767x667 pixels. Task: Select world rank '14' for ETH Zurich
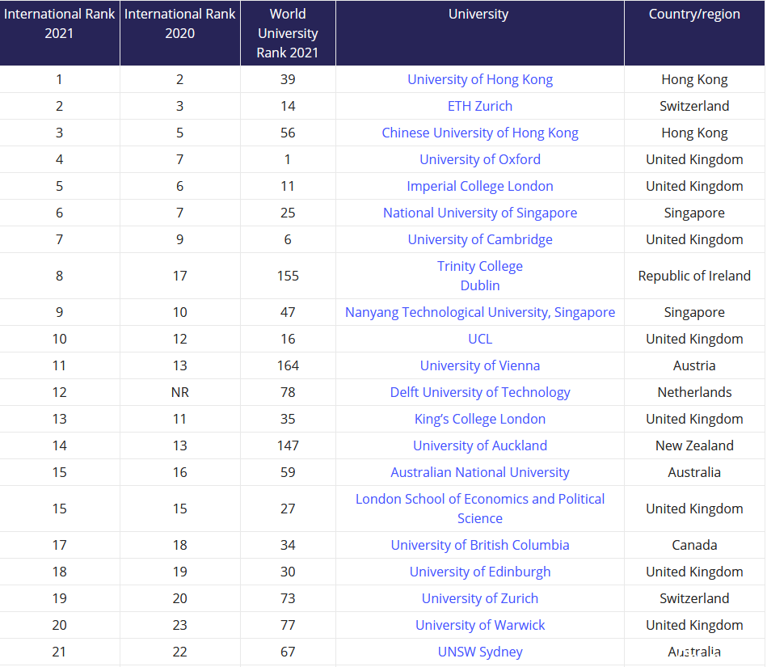288,106
